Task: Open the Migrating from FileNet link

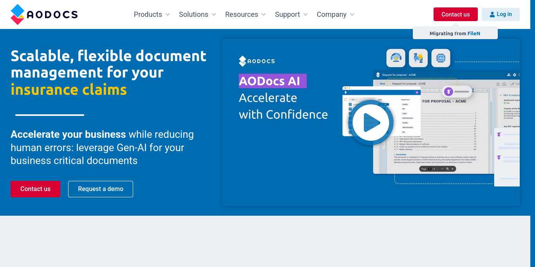Action: click(455, 33)
